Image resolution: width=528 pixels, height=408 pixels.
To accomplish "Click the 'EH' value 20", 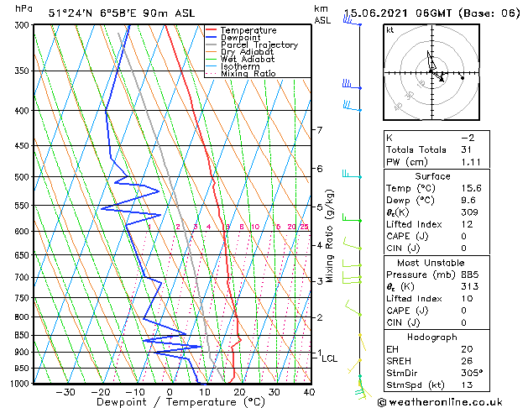I will (467, 349).
